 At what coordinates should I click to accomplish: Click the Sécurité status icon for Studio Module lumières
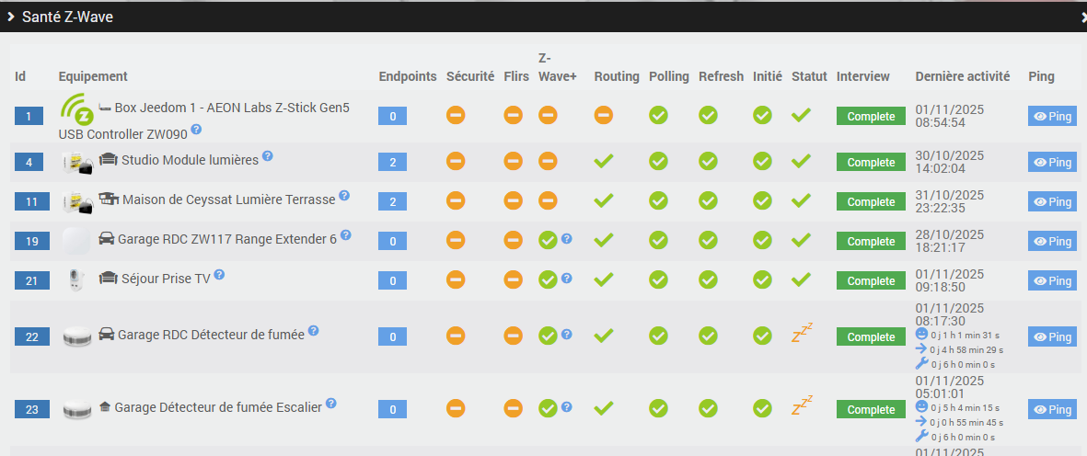(x=456, y=162)
